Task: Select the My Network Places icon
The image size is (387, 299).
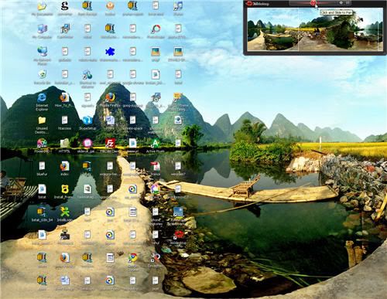Action: pos(42,52)
